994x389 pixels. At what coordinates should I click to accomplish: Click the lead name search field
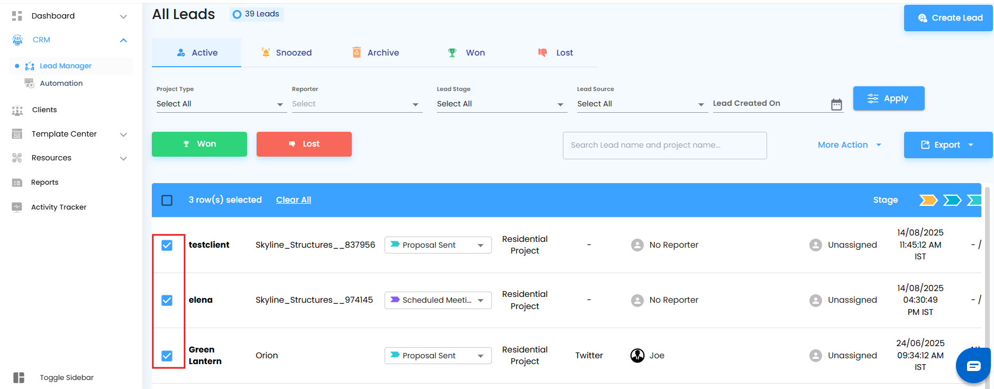click(x=664, y=145)
